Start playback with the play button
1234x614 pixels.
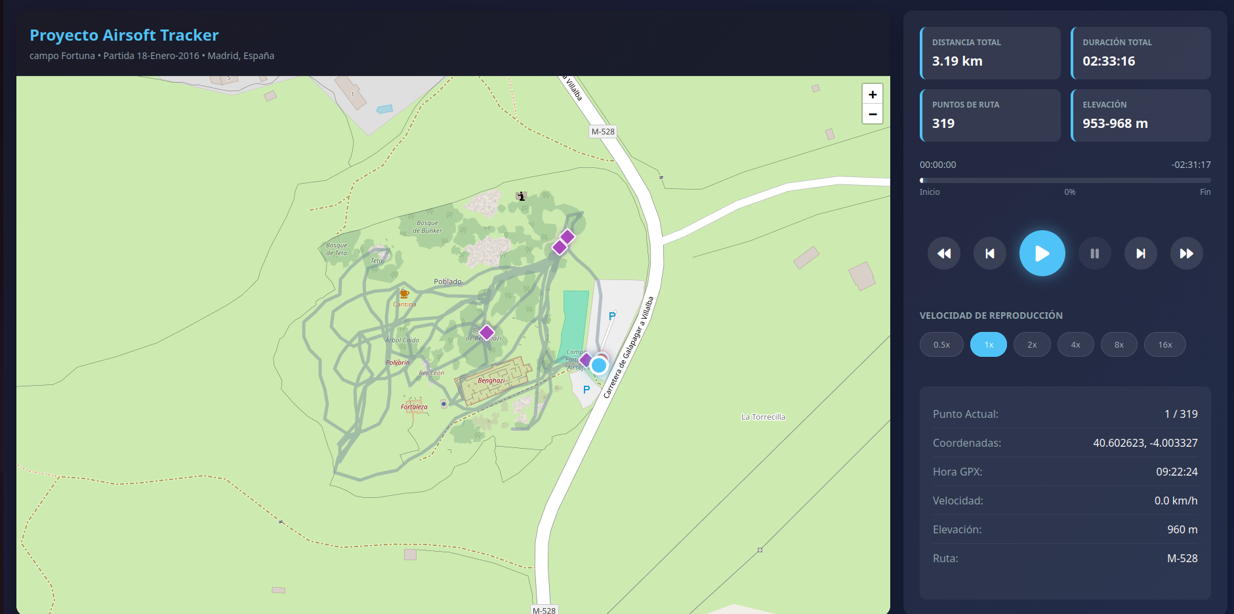point(1042,253)
